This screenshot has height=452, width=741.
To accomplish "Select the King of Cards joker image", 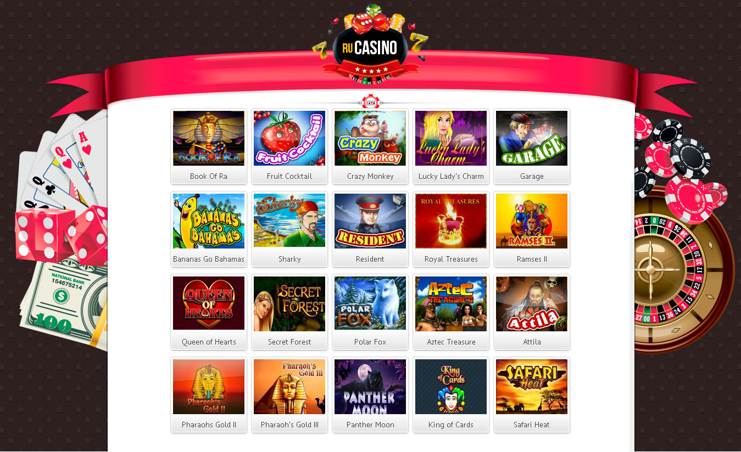I will tap(451, 387).
